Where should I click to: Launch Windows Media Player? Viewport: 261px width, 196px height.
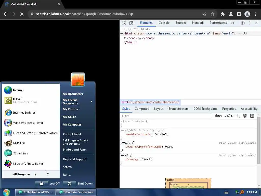[31, 123]
